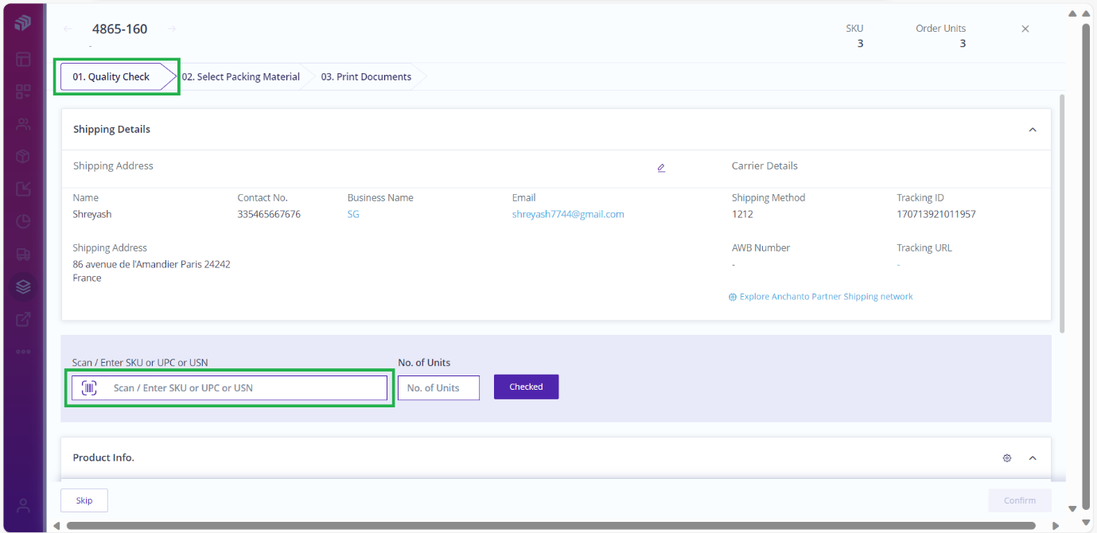The image size is (1097, 533).
Task: Click the Skip button
Action: 84,500
